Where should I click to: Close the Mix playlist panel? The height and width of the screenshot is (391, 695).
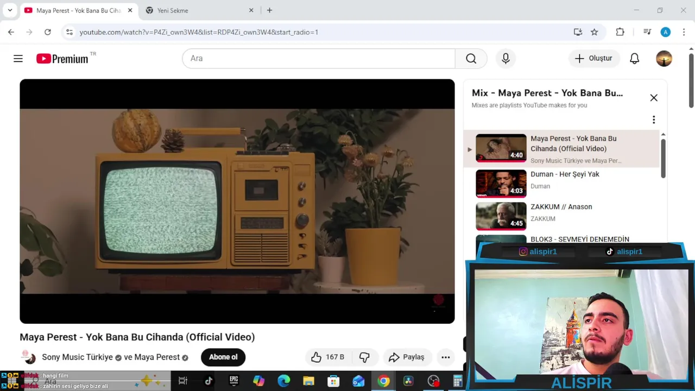[654, 98]
